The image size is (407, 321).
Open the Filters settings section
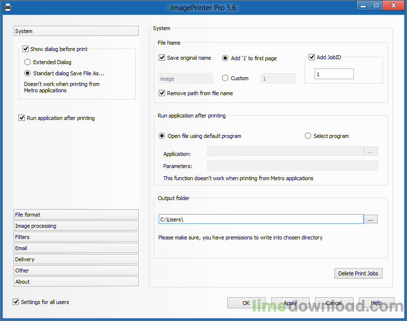tap(76, 237)
